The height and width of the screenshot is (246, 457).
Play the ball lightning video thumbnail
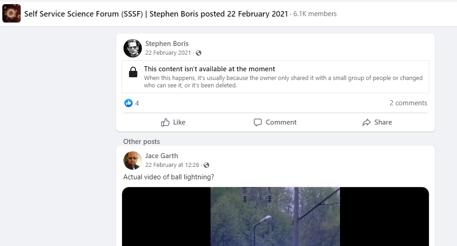(x=275, y=217)
